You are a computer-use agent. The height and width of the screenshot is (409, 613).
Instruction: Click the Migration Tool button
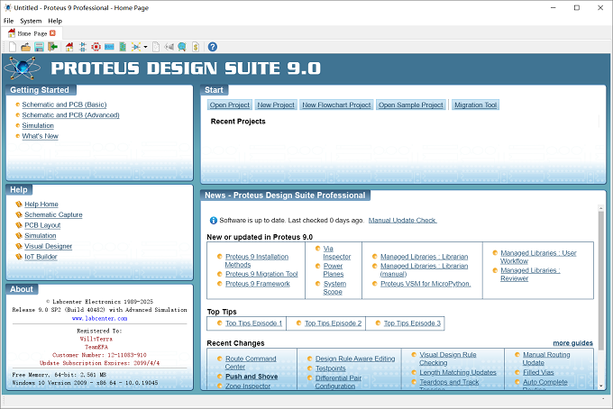coord(475,105)
